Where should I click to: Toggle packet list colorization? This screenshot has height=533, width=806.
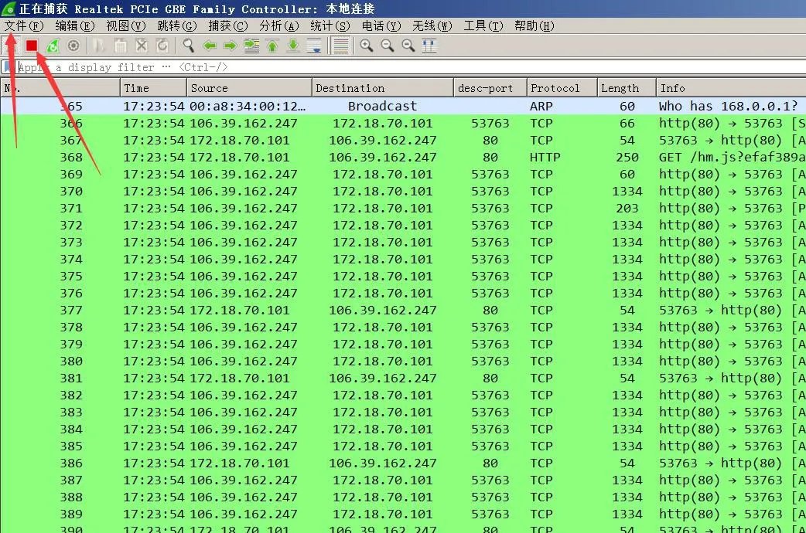[340, 46]
